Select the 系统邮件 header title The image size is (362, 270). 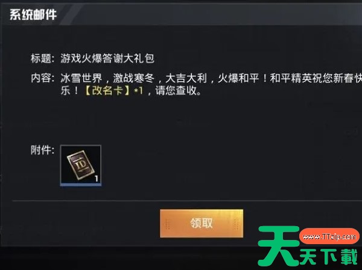point(33,14)
